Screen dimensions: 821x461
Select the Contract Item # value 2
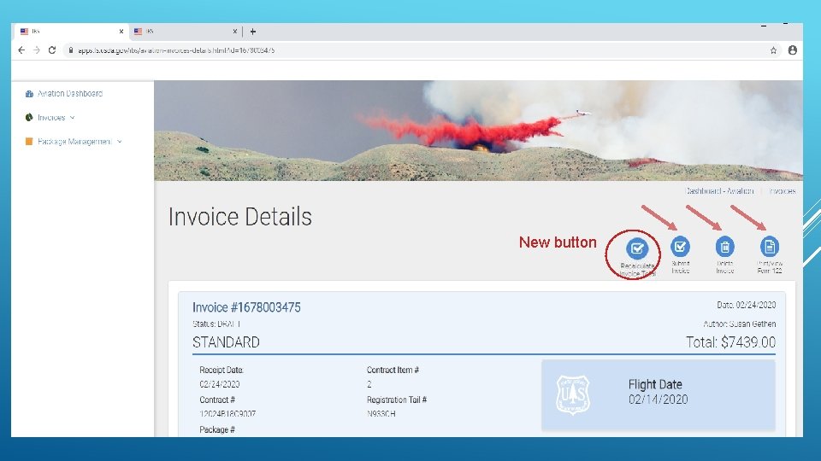pyautogui.click(x=369, y=384)
